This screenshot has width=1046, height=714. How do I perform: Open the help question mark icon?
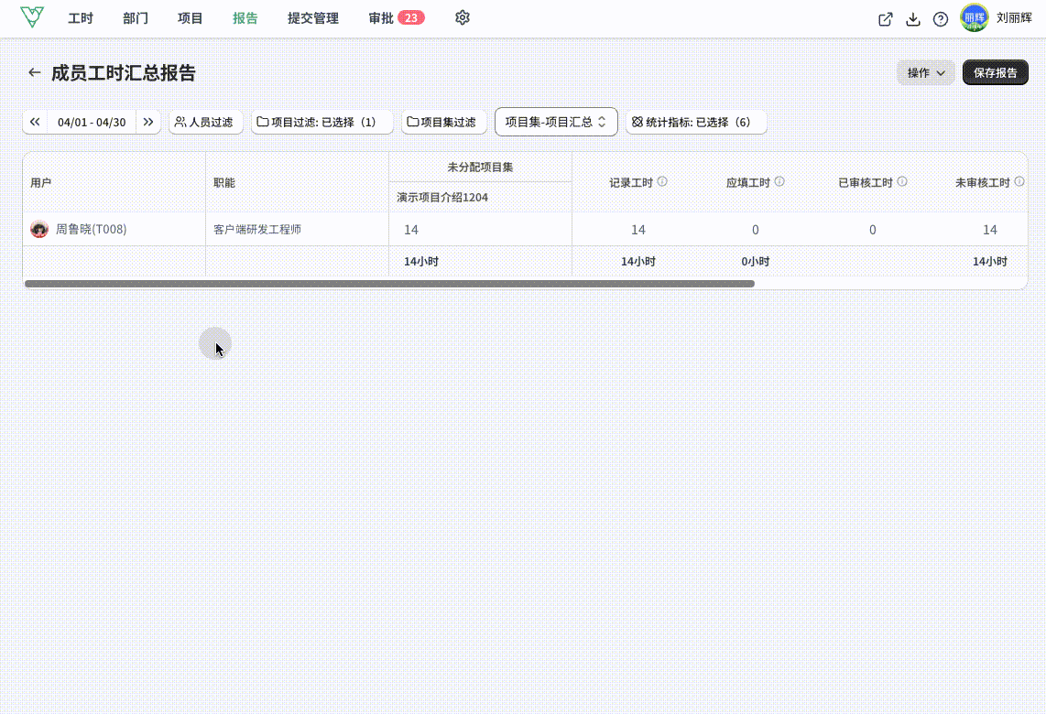pyautogui.click(x=941, y=18)
